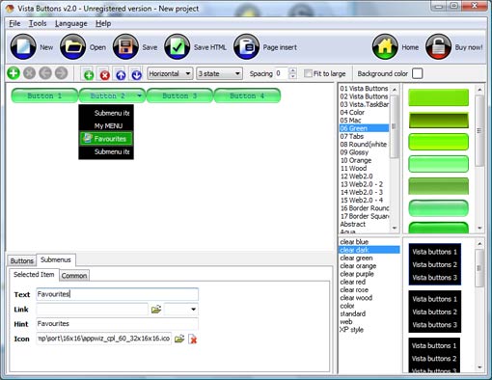492x380 pixels.
Task: Select '01 Vista Buttons' in theme list
Action: coord(364,89)
